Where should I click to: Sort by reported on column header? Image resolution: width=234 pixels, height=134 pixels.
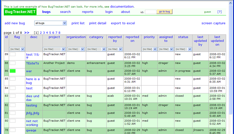(x=132, y=39)
